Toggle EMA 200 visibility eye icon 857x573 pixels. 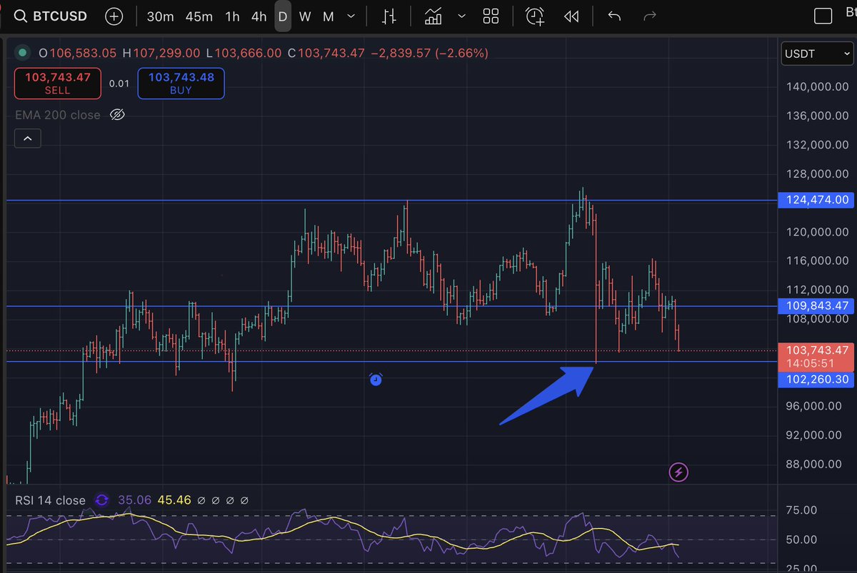point(119,115)
